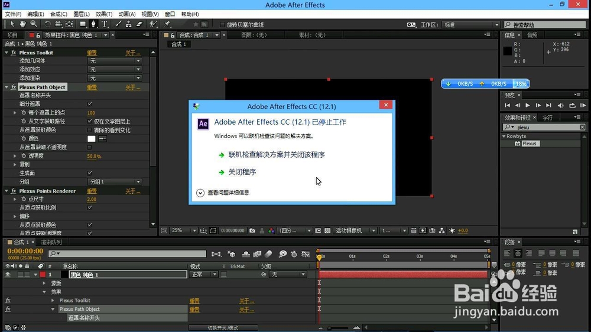This screenshot has height=332, width=591.
Task: Select the Eraser tool
Action: (139, 24)
